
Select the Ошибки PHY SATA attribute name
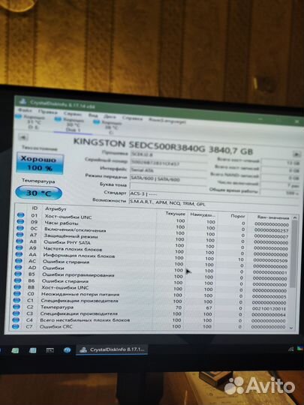67,242
